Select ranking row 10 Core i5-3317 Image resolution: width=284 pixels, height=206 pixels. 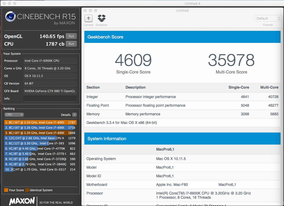pos(40,169)
